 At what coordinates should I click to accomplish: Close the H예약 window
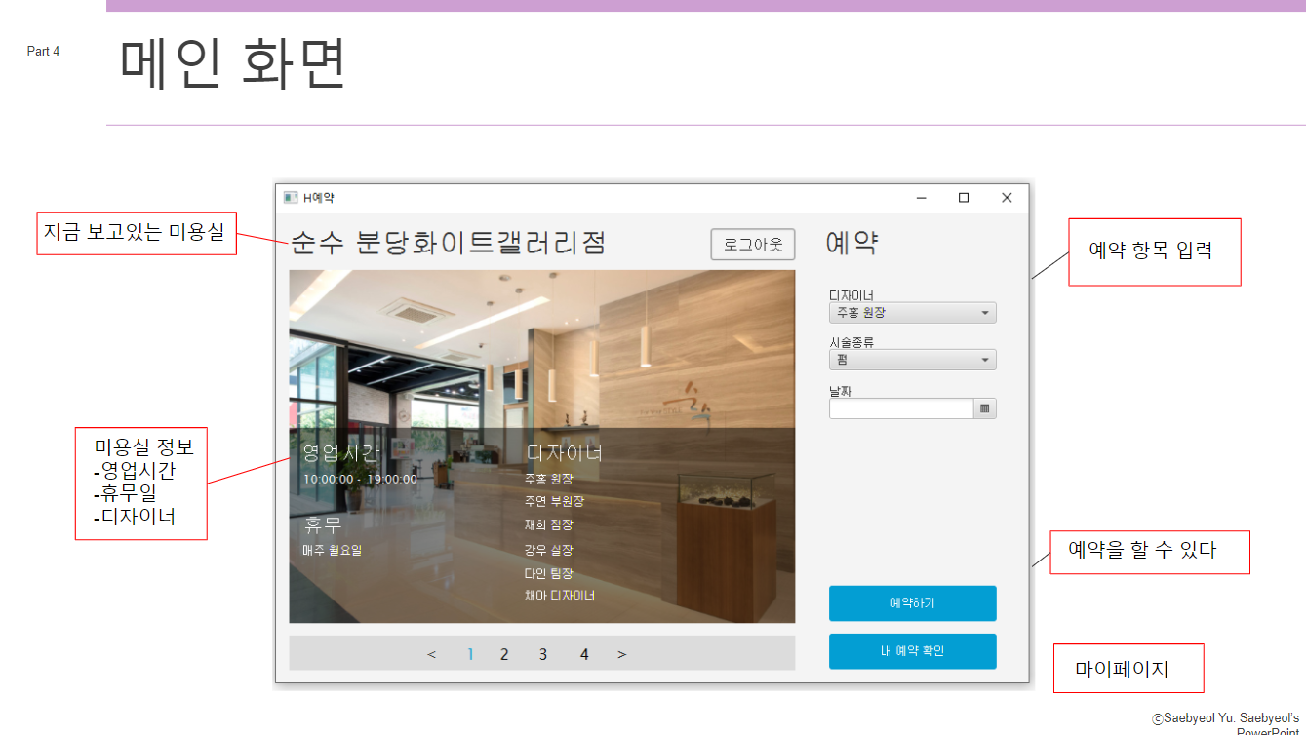click(x=1007, y=197)
